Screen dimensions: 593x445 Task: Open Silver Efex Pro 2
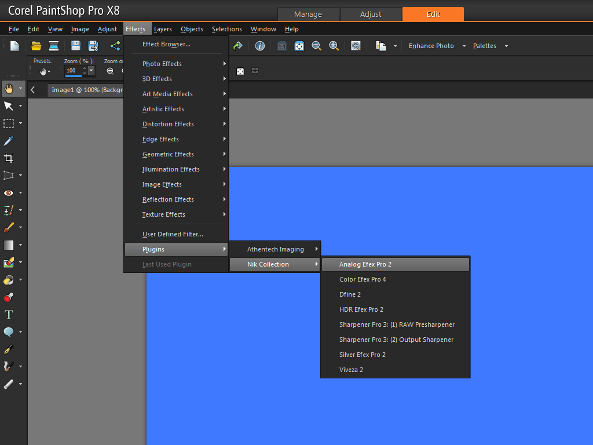[x=362, y=354]
